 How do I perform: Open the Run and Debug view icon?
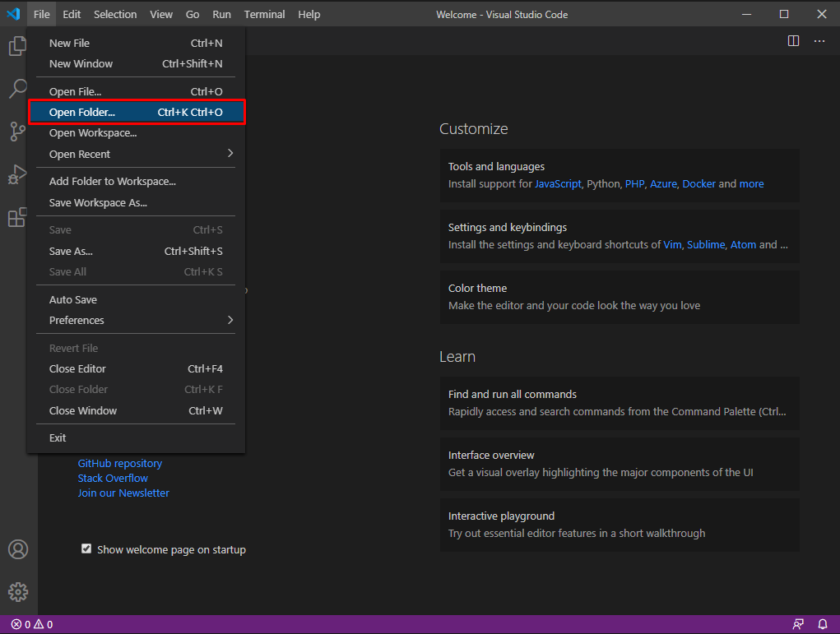[17, 174]
